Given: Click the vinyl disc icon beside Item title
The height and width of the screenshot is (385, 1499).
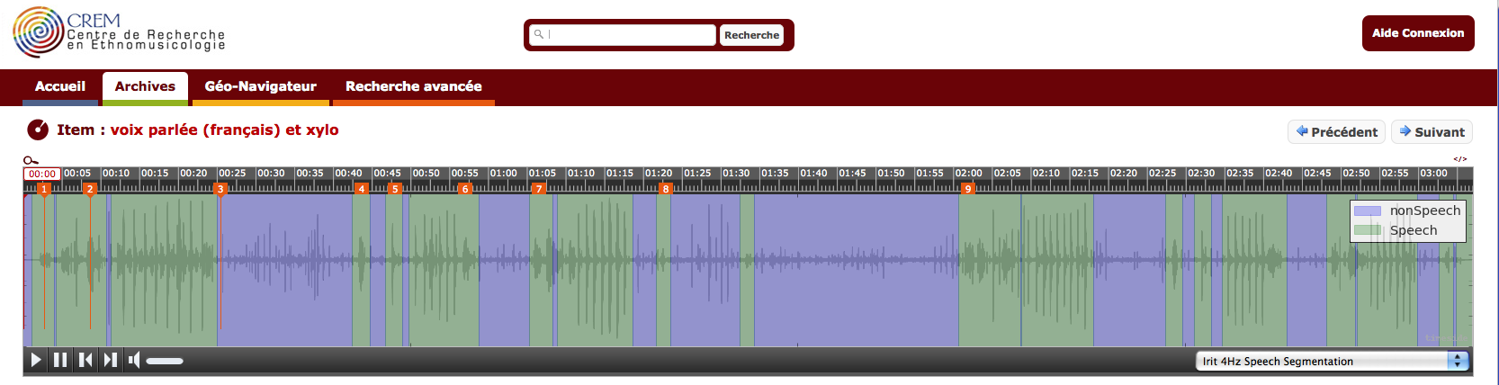Looking at the screenshot, I should 38,130.
